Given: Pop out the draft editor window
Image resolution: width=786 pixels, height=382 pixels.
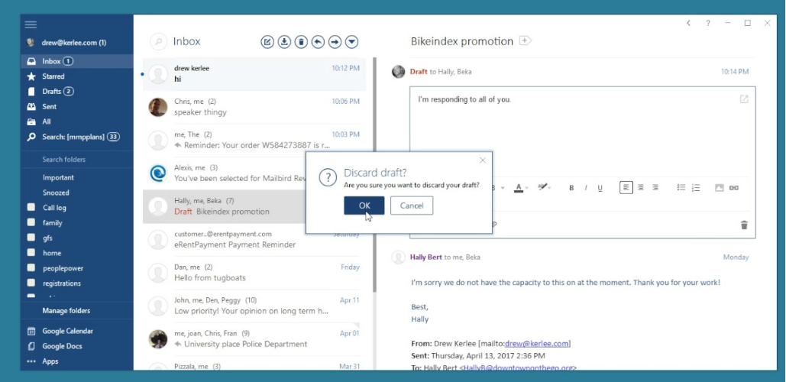Looking at the screenshot, I should (x=744, y=99).
